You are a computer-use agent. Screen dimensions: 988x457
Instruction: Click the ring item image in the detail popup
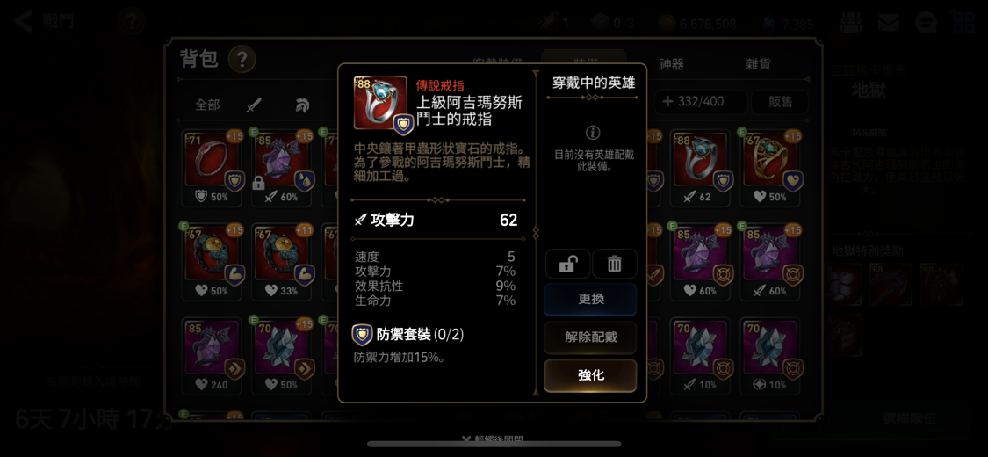pos(380,103)
